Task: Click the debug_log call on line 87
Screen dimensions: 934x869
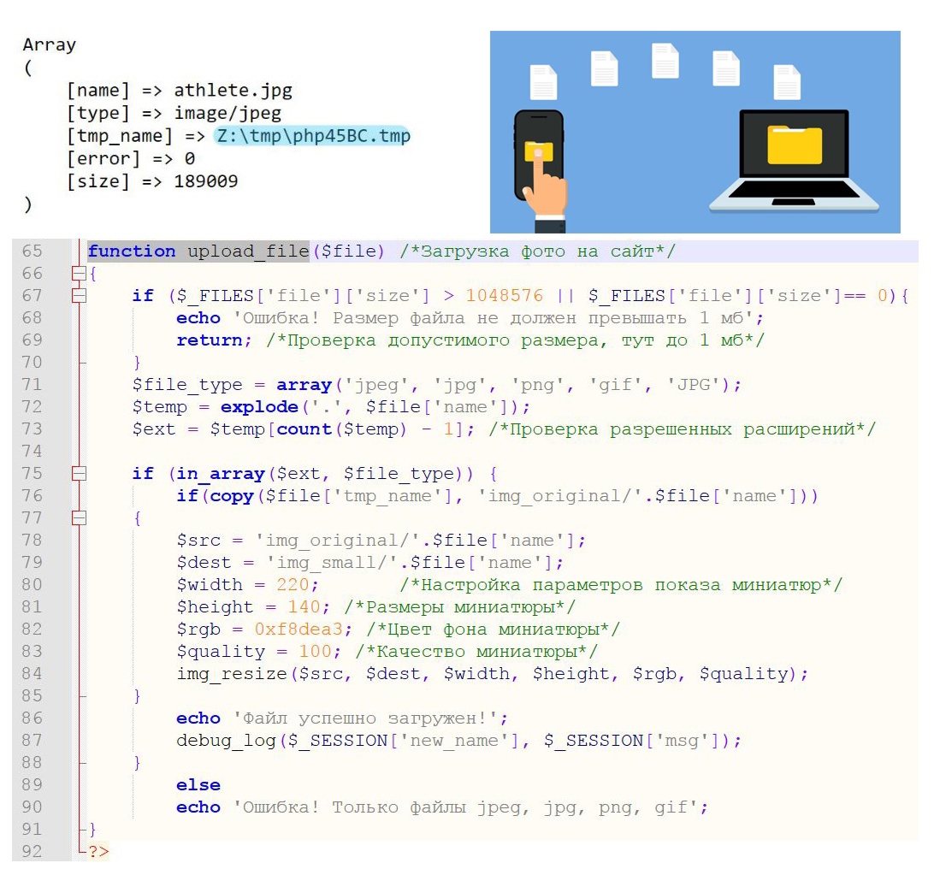Action: [226, 741]
